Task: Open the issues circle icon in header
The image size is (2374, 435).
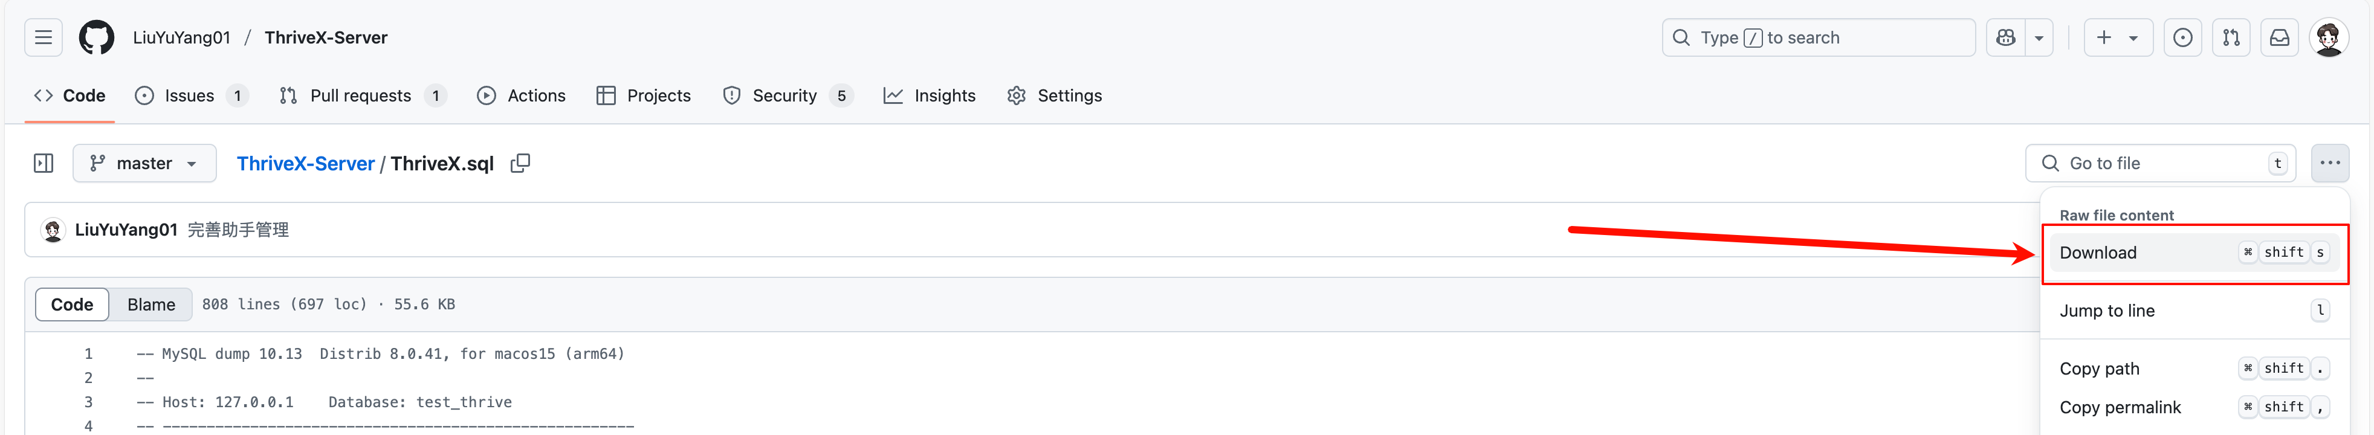Action: point(2182,38)
